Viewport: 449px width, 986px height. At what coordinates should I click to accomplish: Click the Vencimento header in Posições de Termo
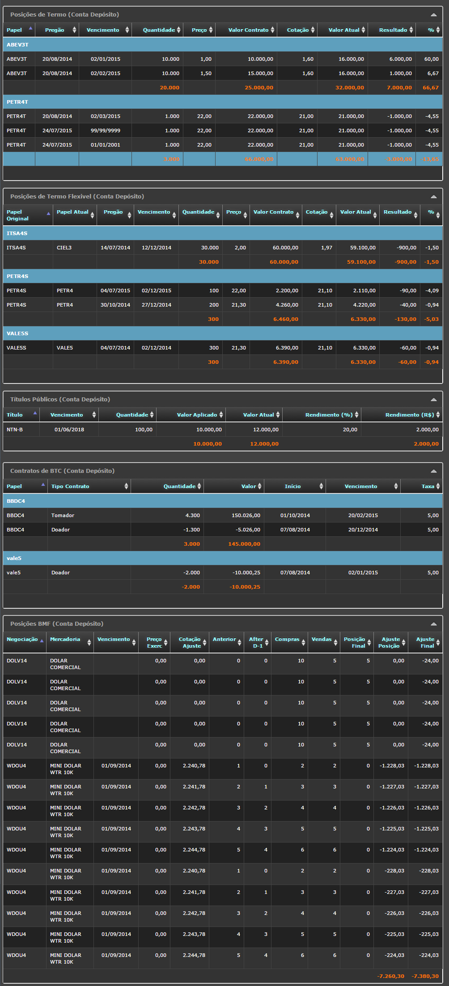105,30
